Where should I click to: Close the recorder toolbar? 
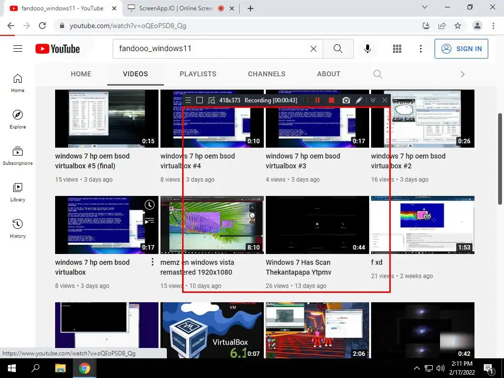[x=385, y=100]
